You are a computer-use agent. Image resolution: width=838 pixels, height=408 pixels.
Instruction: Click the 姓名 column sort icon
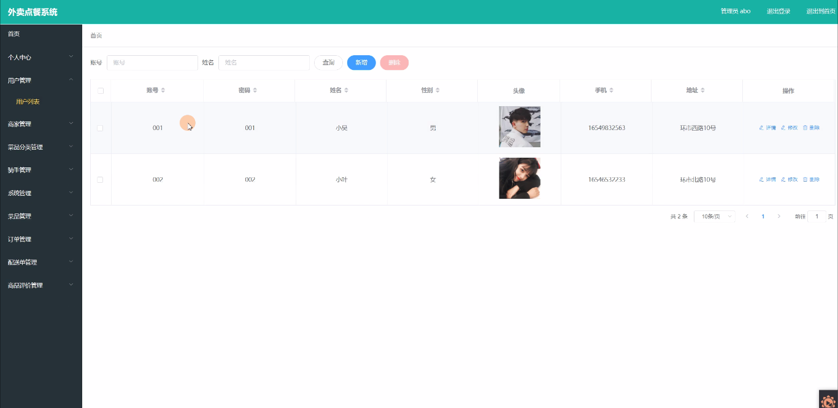346,90
